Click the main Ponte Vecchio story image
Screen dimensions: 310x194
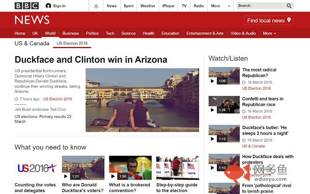click(x=142, y=100)
